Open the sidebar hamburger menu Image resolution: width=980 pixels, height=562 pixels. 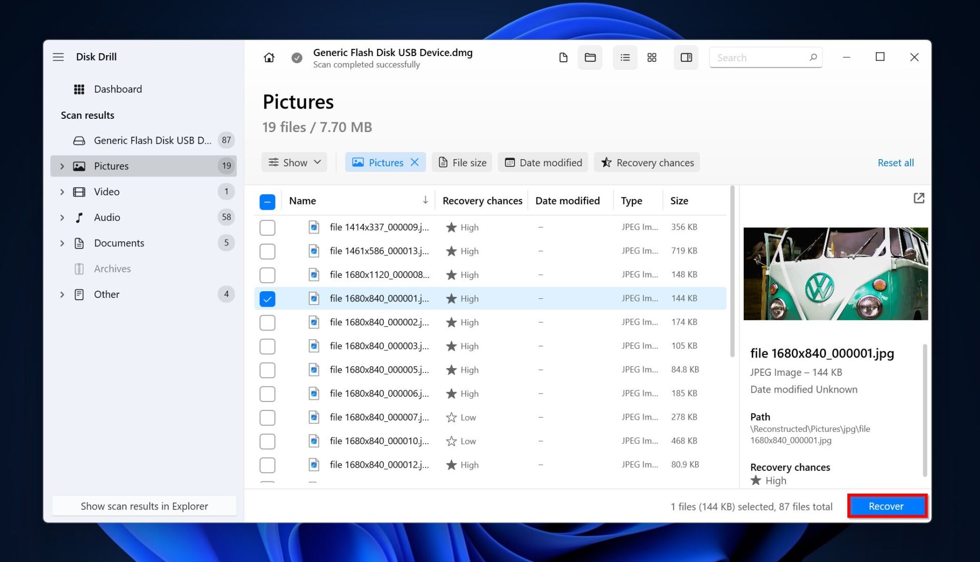point(58,57)
